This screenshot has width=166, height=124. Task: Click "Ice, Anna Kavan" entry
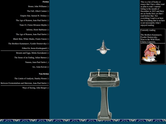click(41, 67)
